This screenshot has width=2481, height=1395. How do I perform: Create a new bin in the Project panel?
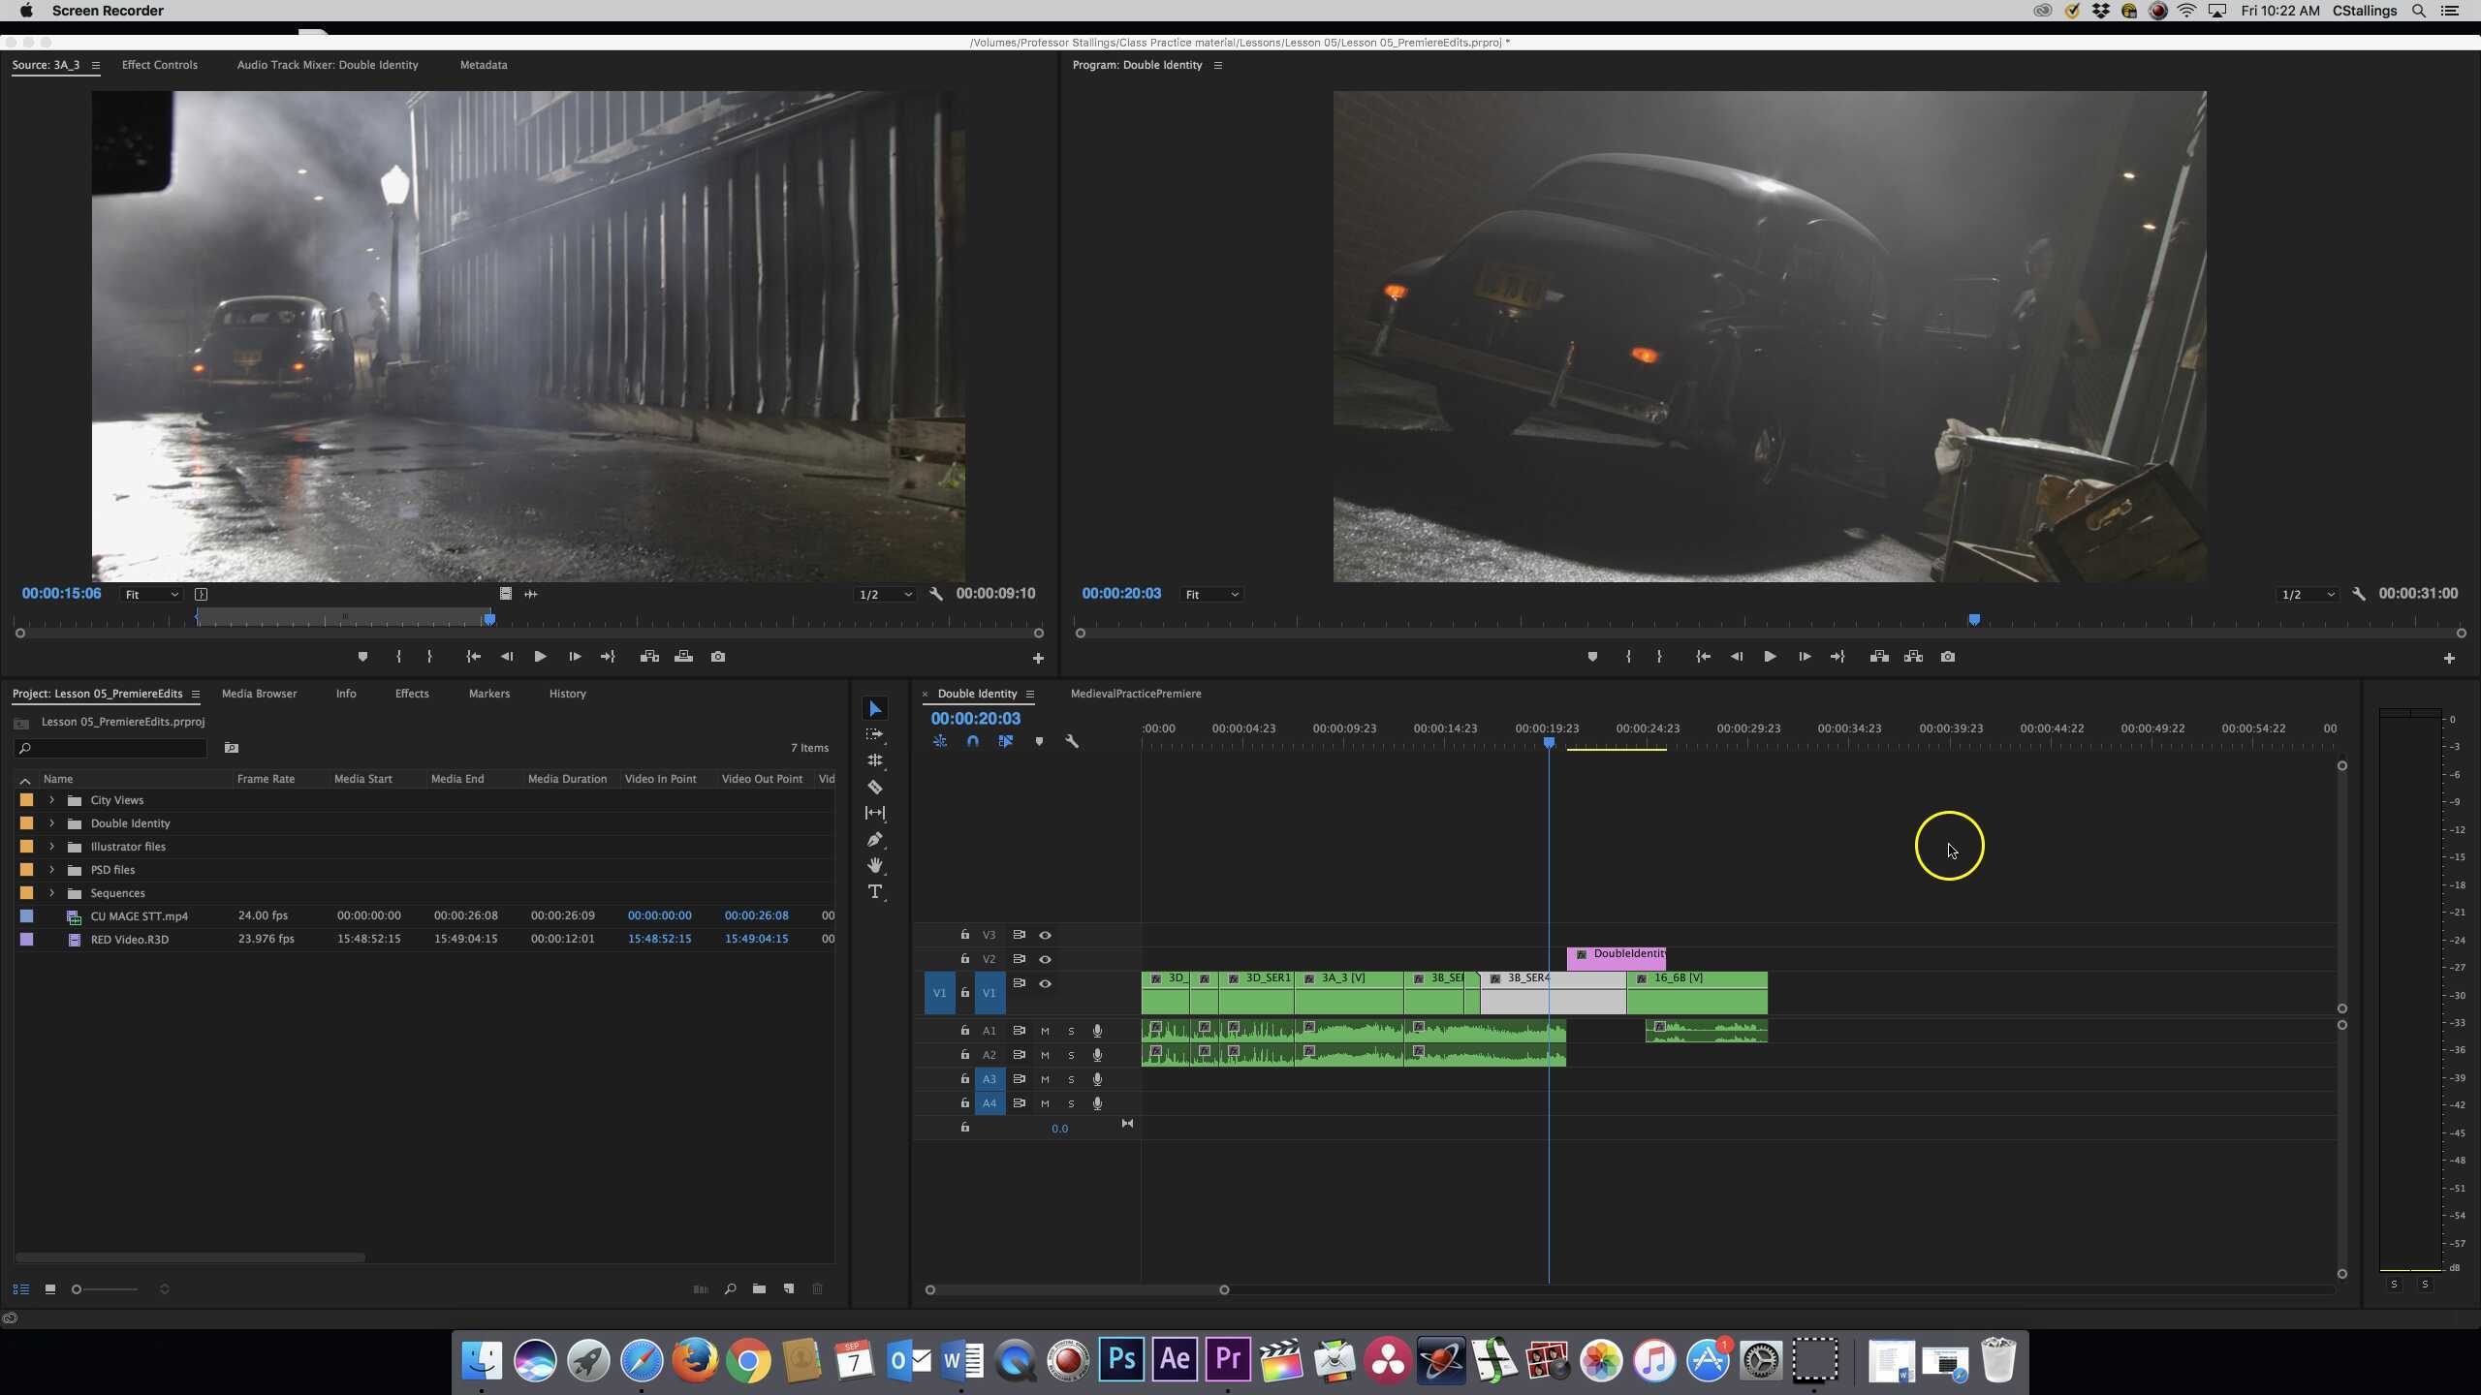(759, 1289)
